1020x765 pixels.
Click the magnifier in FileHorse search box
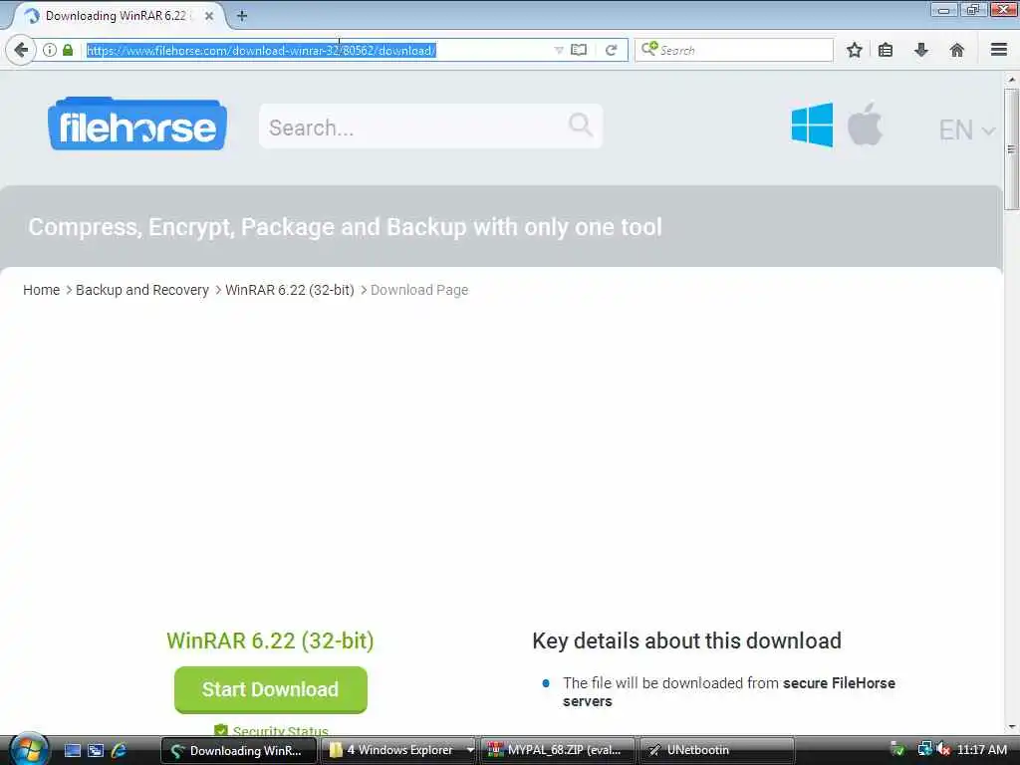click(x=581, y=125)
